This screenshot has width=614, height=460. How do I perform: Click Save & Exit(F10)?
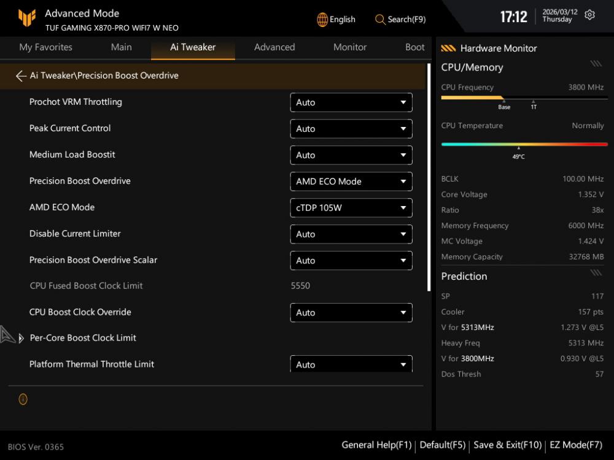click(508, 445)
